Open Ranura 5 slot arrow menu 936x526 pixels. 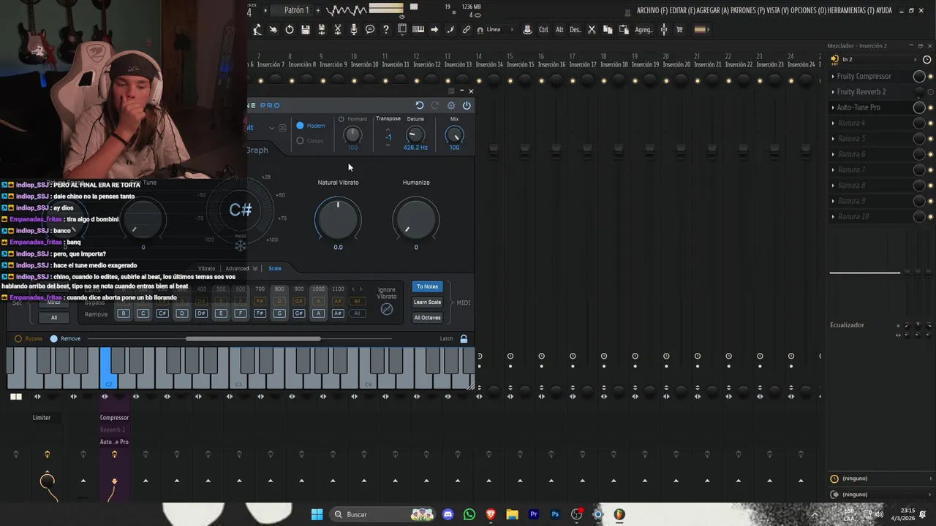[833, 139]
